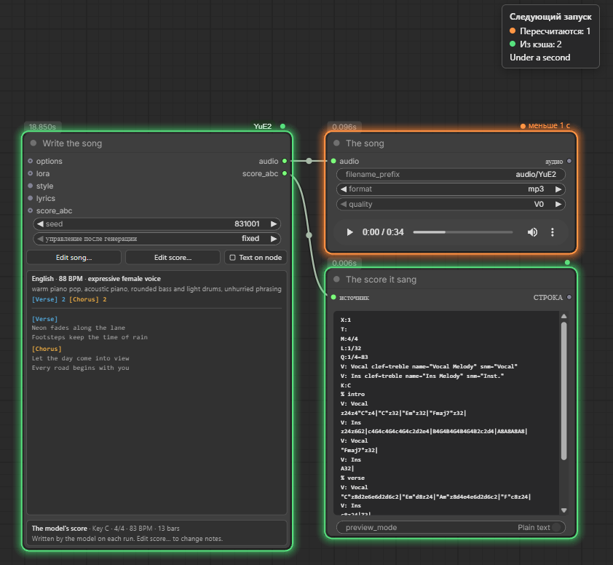613x565 pixels.
Task: Click the midpoint dot on the score_abc link
Action: [x=309, y=235]
